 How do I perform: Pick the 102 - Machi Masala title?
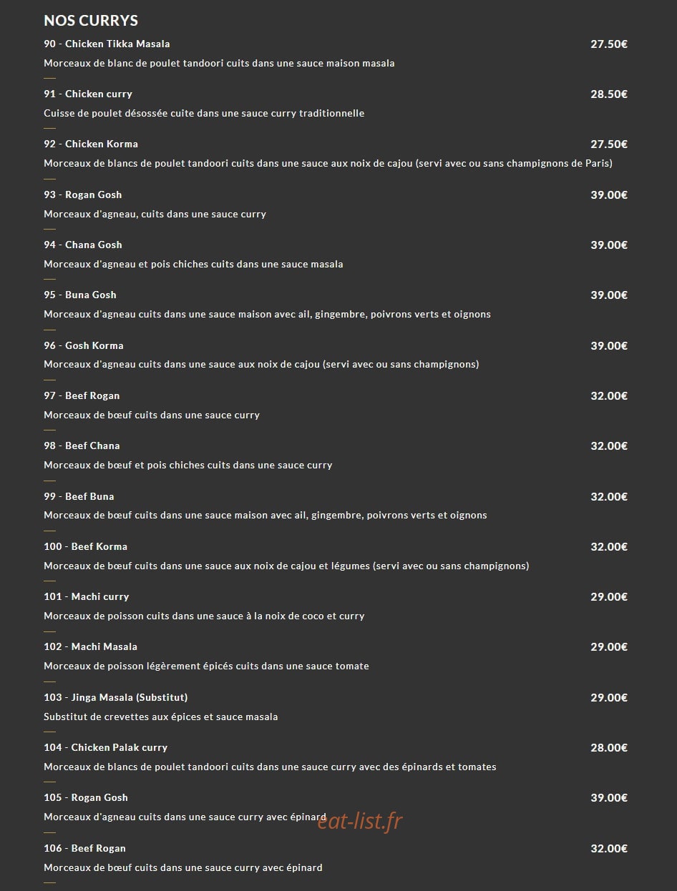91,646
